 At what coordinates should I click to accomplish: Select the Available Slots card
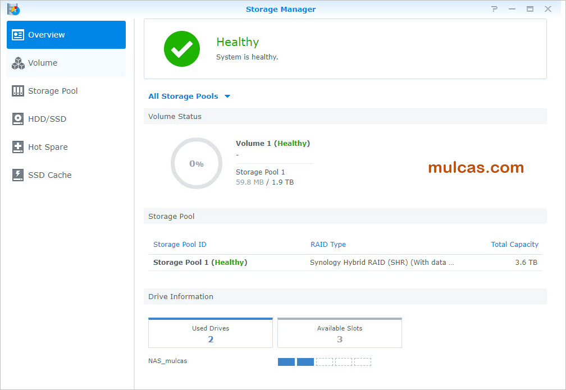pyautogui.click(x=340, y=333)
